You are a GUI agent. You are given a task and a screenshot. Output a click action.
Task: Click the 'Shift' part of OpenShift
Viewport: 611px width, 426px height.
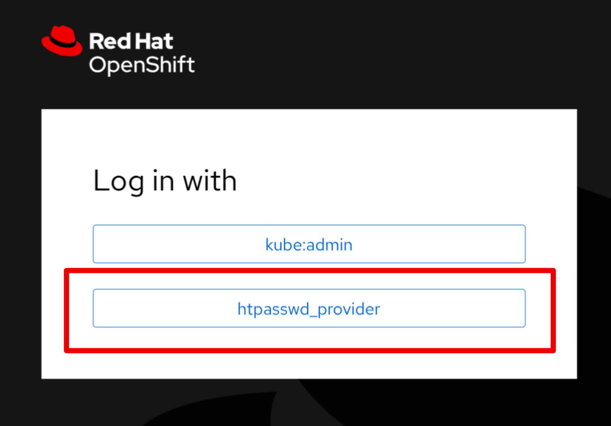point(170,65)
